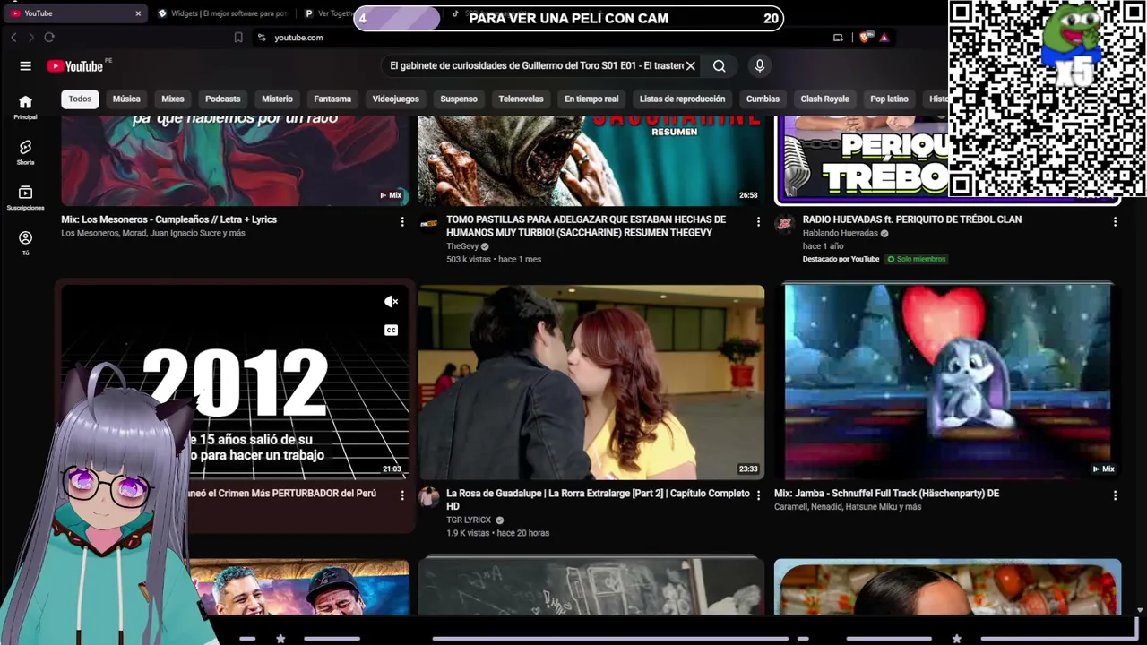Filter by the En tiempo real chip
The height and width of the screenshot is (645, 1147).
(x=591, y=99)
